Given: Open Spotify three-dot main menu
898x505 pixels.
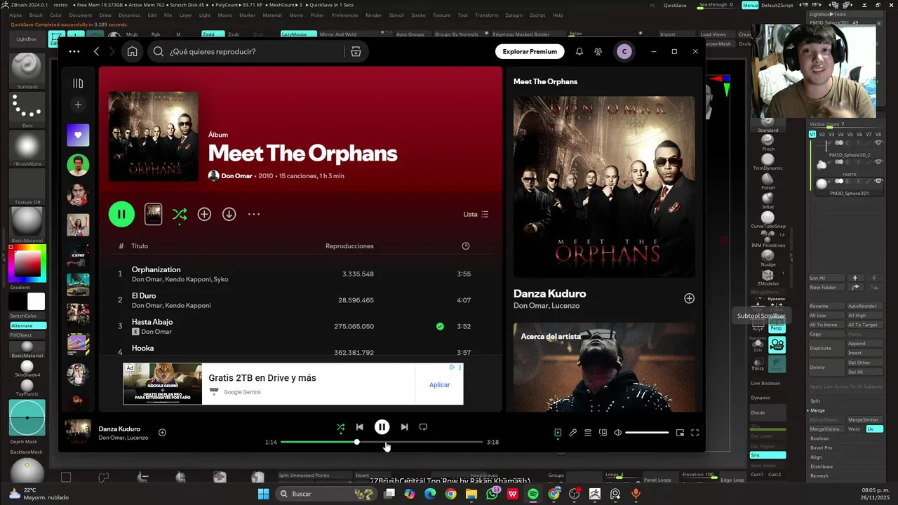Looking at the screenshot, I should [74, 51].
